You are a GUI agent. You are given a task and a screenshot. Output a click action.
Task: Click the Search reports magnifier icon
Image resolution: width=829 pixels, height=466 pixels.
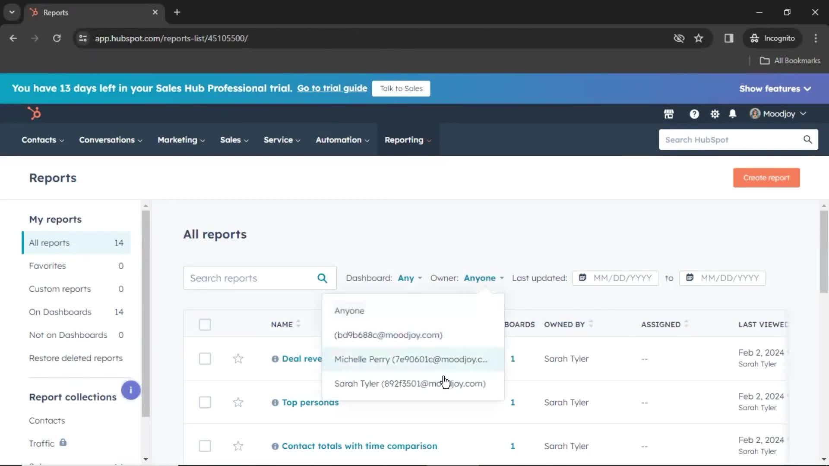click(x=322, y=278)
